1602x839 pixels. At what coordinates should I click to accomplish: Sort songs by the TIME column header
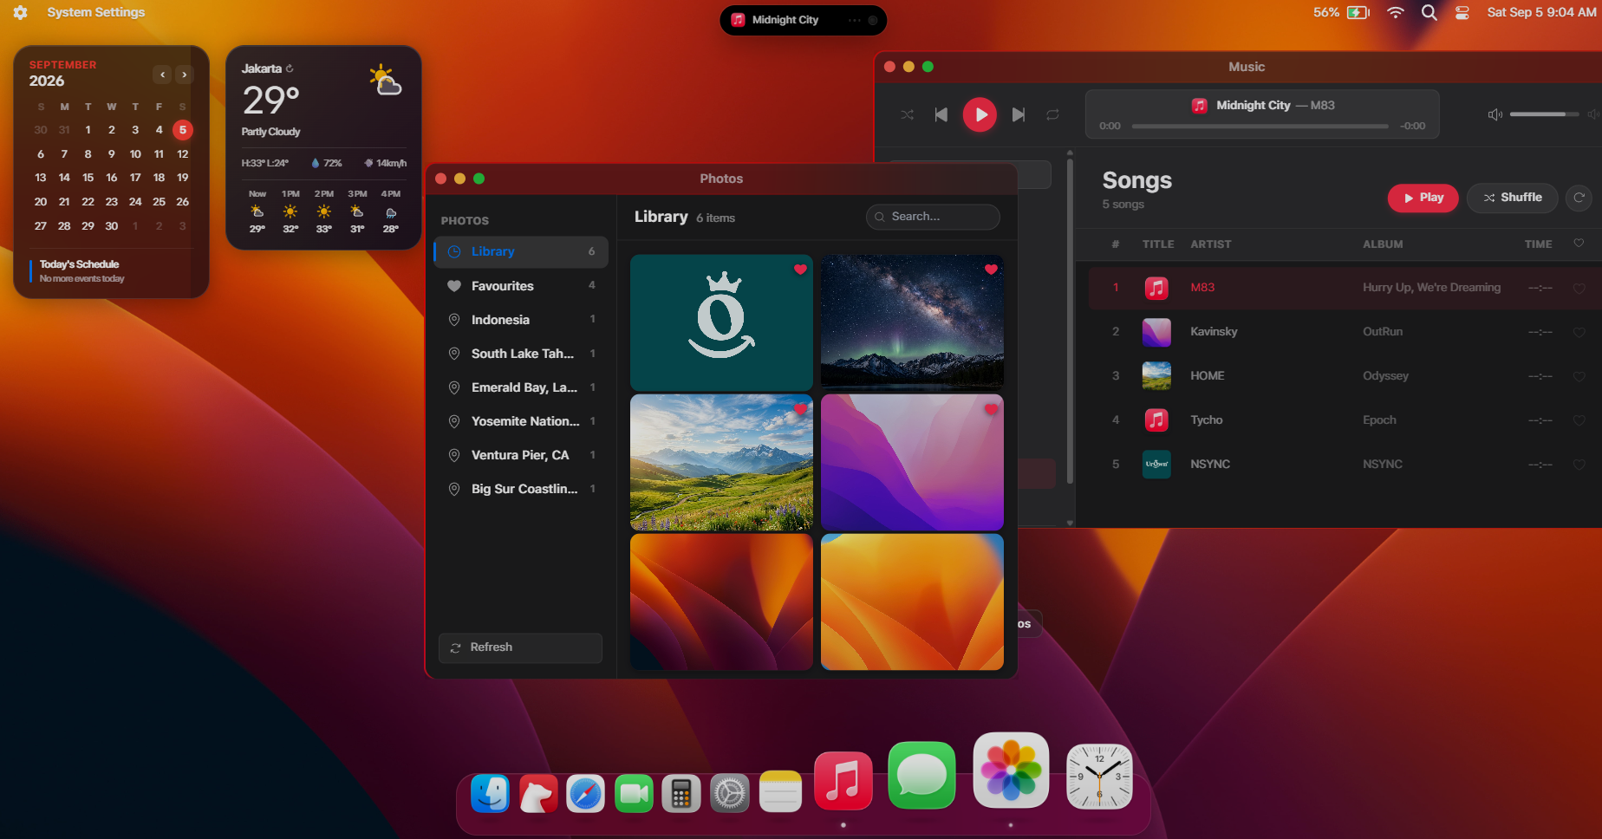[1538, 244]
